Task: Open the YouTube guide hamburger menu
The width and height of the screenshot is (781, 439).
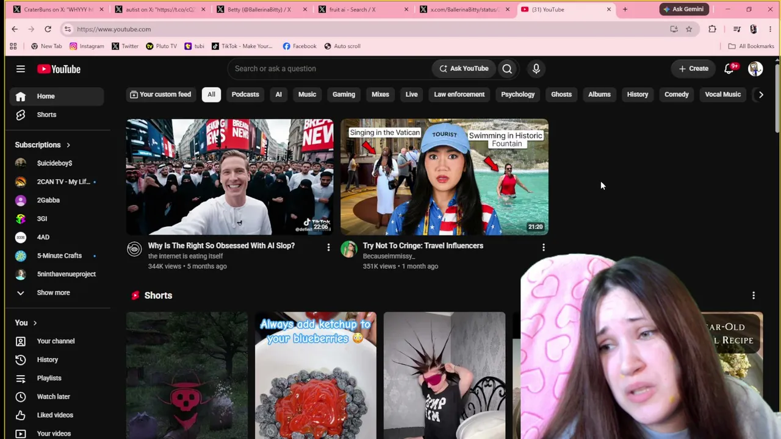Action: coord(20,69)
